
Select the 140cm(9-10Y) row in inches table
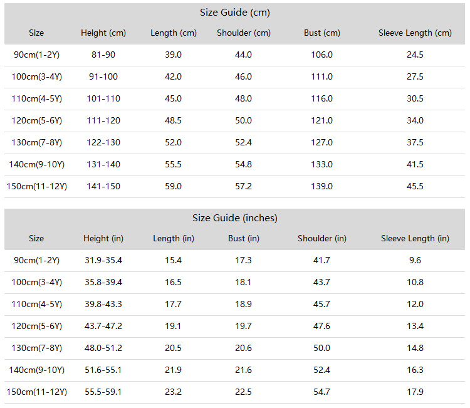pos(235,370)
